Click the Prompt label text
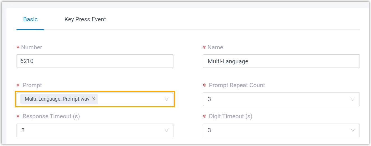The height and width of the screenshot is (146, 371). point(32,85)
